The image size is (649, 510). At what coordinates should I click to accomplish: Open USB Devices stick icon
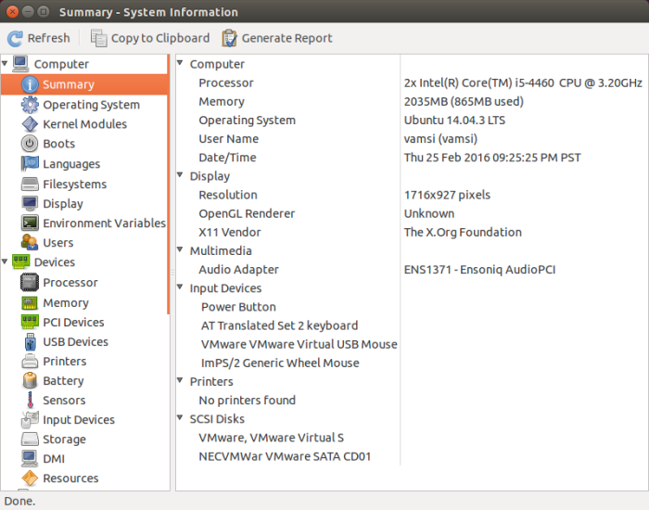coord(30,342)
